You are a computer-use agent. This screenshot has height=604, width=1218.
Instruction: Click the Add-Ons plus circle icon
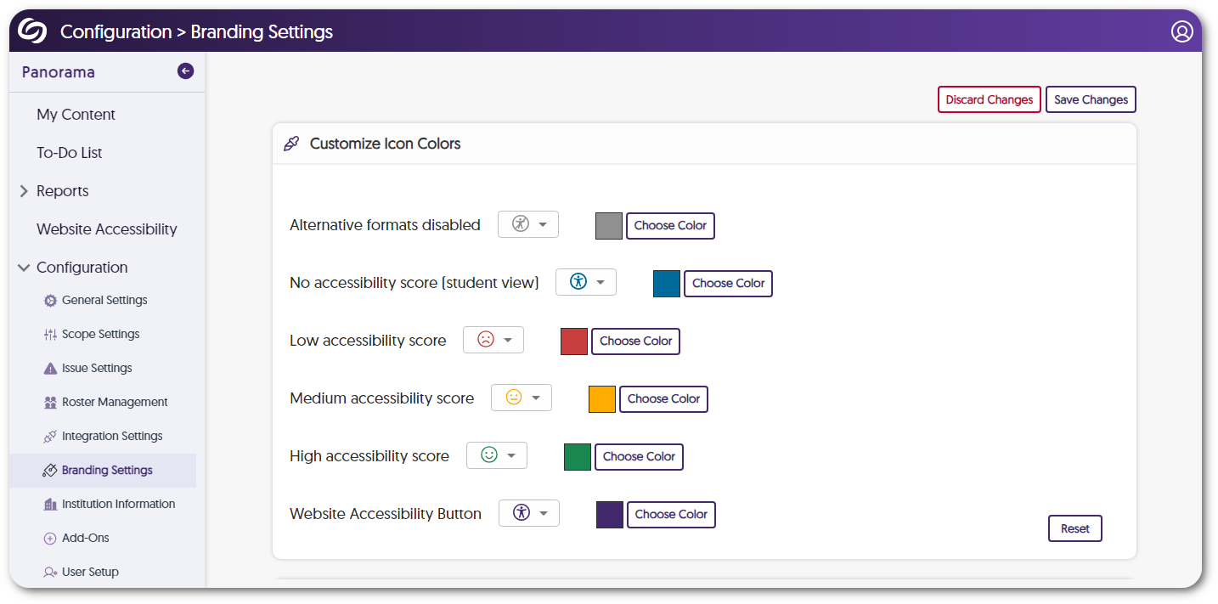(50, 539)
